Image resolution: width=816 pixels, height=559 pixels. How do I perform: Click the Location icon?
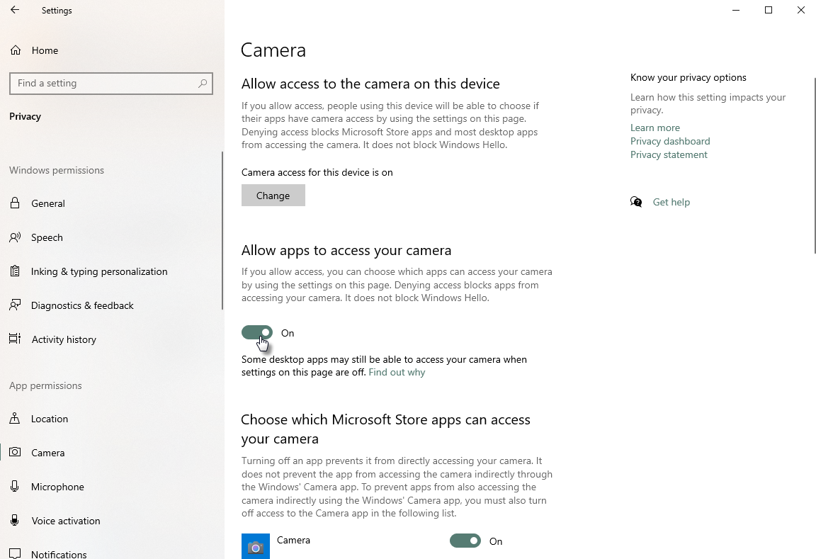[15, 419]
